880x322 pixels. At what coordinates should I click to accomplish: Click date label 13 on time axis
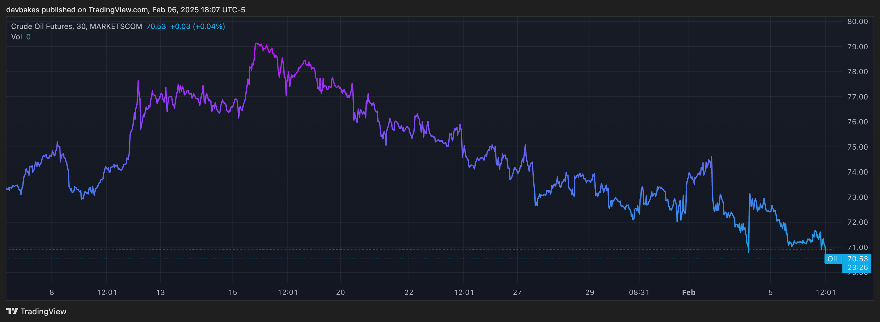pos(160,292)
